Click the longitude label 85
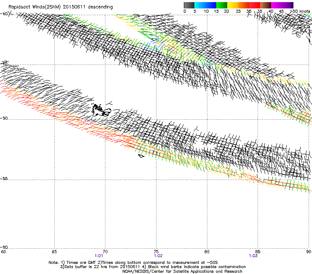The image size is (312, 274). coord(258,252)
